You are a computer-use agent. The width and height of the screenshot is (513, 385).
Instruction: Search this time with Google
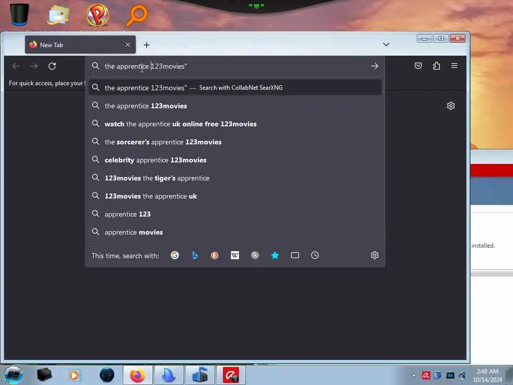[175, 255]
